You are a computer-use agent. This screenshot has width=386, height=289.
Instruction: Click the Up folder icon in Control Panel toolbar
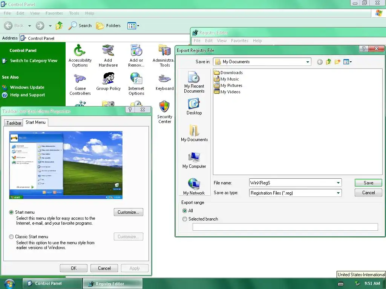pos(59,26)
